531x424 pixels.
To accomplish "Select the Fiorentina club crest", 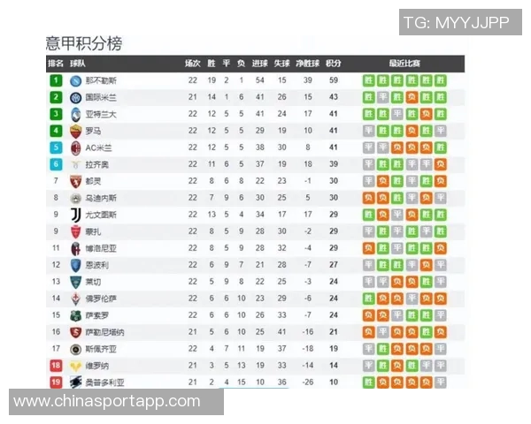I will [x=75, y=299].
